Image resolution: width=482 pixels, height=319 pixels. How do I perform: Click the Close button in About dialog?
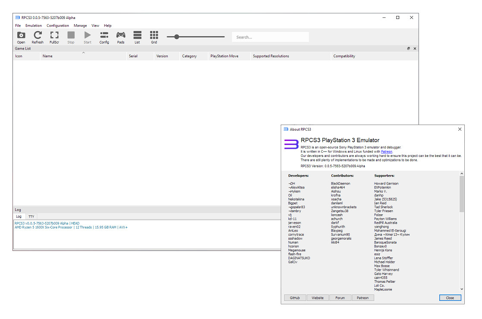tap(450, 298)
